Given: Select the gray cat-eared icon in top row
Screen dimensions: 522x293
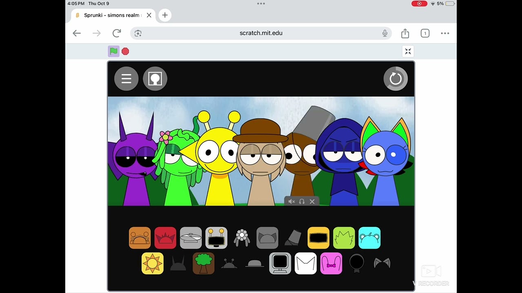Looking at the screenshot, I should 267,238.
